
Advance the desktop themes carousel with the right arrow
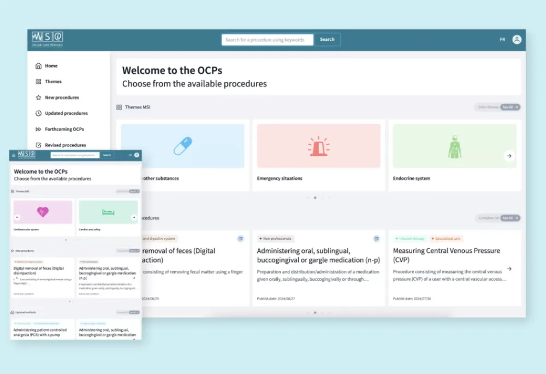[x=509, y=156]
